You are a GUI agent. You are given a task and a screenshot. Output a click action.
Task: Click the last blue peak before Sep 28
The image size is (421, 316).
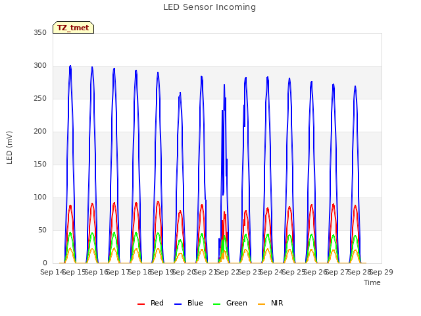(x=355, y=86)
